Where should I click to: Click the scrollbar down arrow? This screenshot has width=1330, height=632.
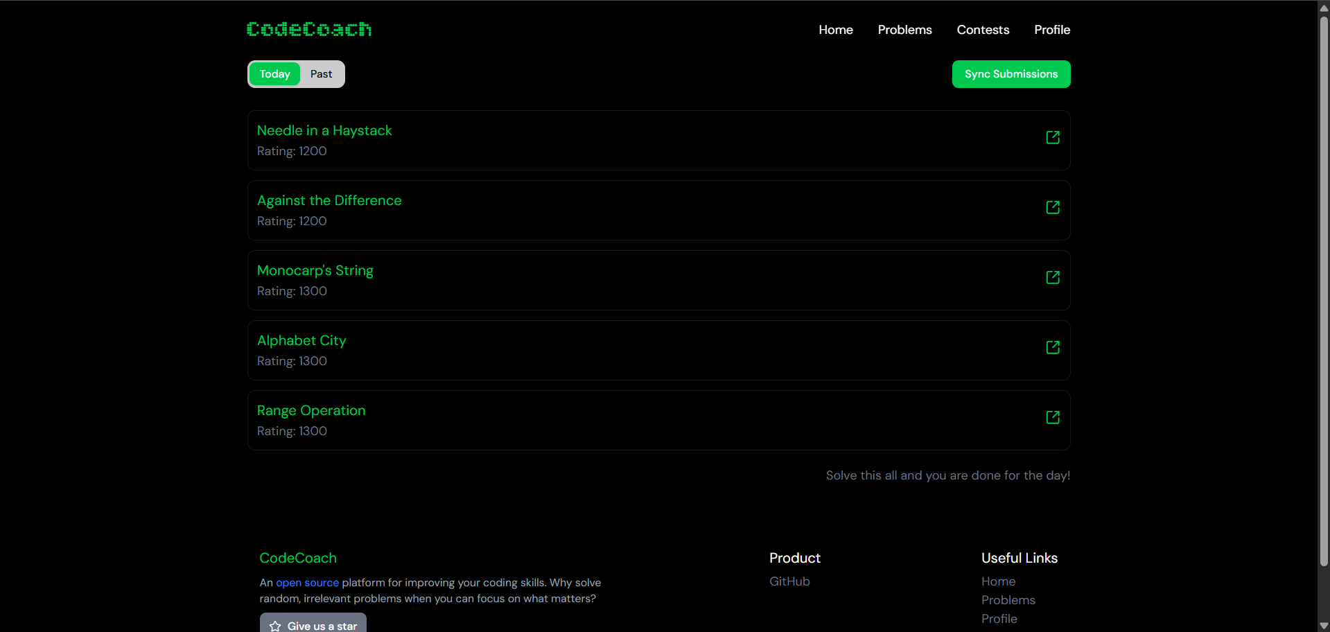pyautogui.click(x=1322, y=624)
